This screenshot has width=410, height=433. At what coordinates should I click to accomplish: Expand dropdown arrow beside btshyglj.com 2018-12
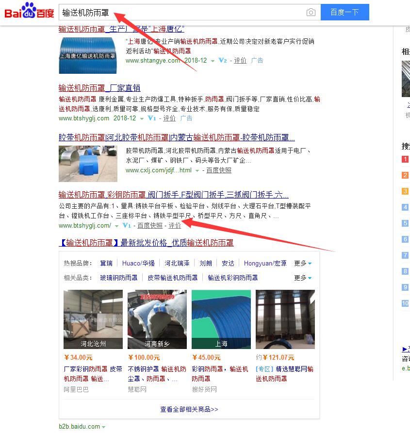[142, 119]
